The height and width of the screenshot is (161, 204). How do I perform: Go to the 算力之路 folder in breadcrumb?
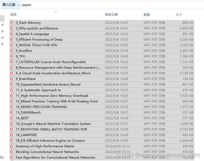point(9,5)
